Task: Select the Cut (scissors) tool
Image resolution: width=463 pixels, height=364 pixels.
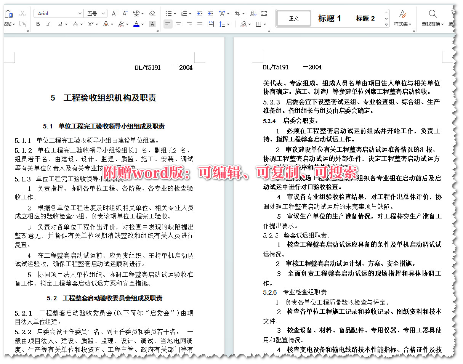Action: point(22,14)
